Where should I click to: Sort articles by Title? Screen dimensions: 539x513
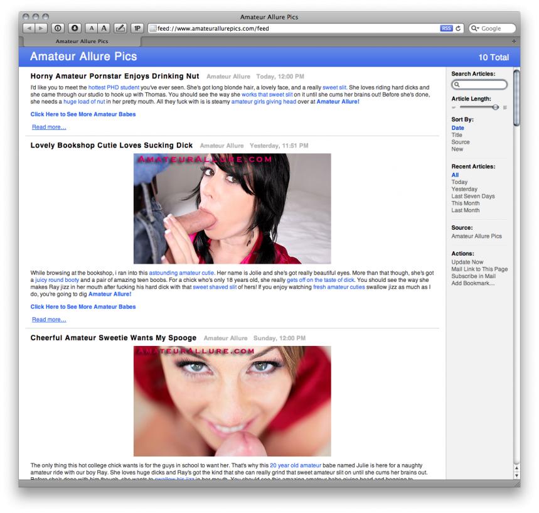pyautogui.click(x=457, y=135)
